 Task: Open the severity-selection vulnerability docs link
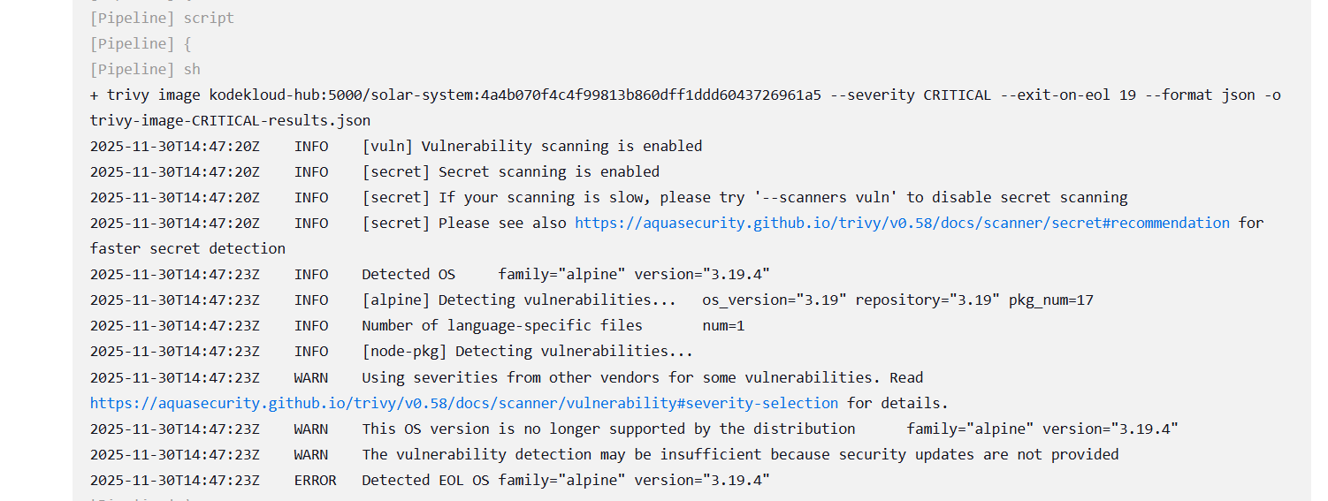(x=463, y=403)
